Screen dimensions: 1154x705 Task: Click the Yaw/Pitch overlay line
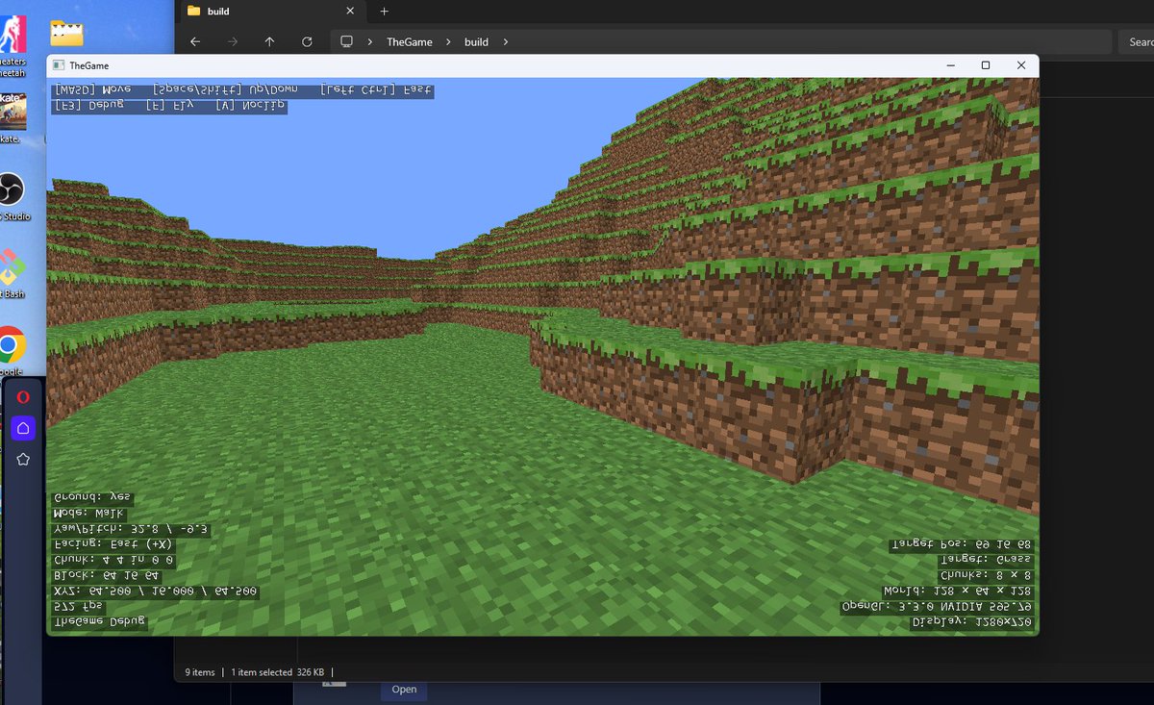tap(132, 529)
